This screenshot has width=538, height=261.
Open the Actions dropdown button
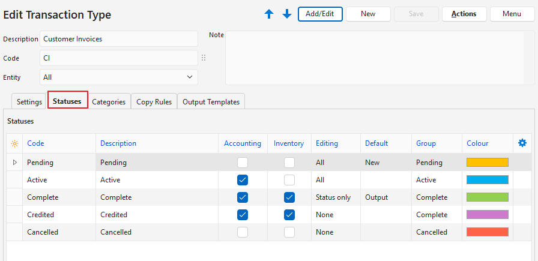pyautogui.click(x=464, y=14)
